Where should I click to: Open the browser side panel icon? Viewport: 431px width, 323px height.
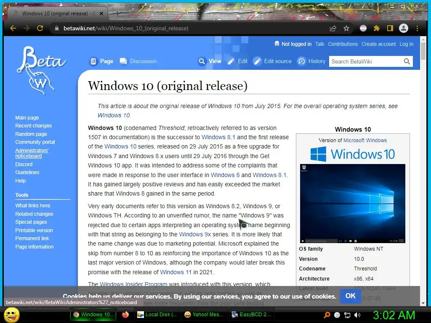pyautogui.click(x=390, y=28)
